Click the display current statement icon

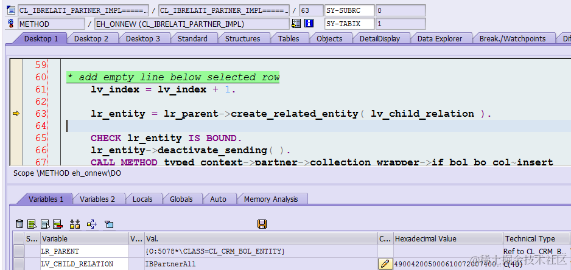[x=296, y=24]
